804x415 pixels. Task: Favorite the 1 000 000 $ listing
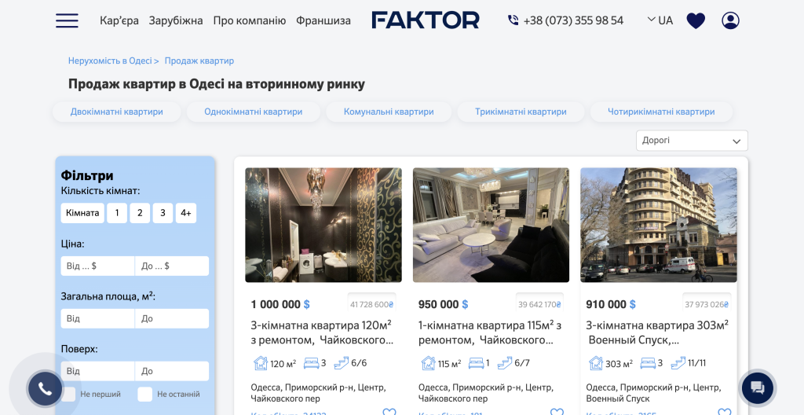pyautogui.click(x=389, y=412)
